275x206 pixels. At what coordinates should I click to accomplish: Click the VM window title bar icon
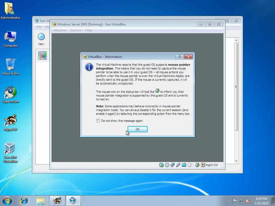54,24
